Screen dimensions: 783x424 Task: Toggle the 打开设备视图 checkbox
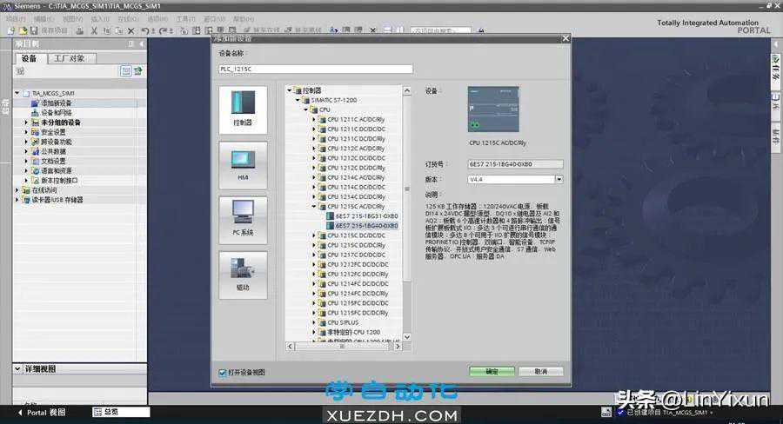(x=224, y=372)
